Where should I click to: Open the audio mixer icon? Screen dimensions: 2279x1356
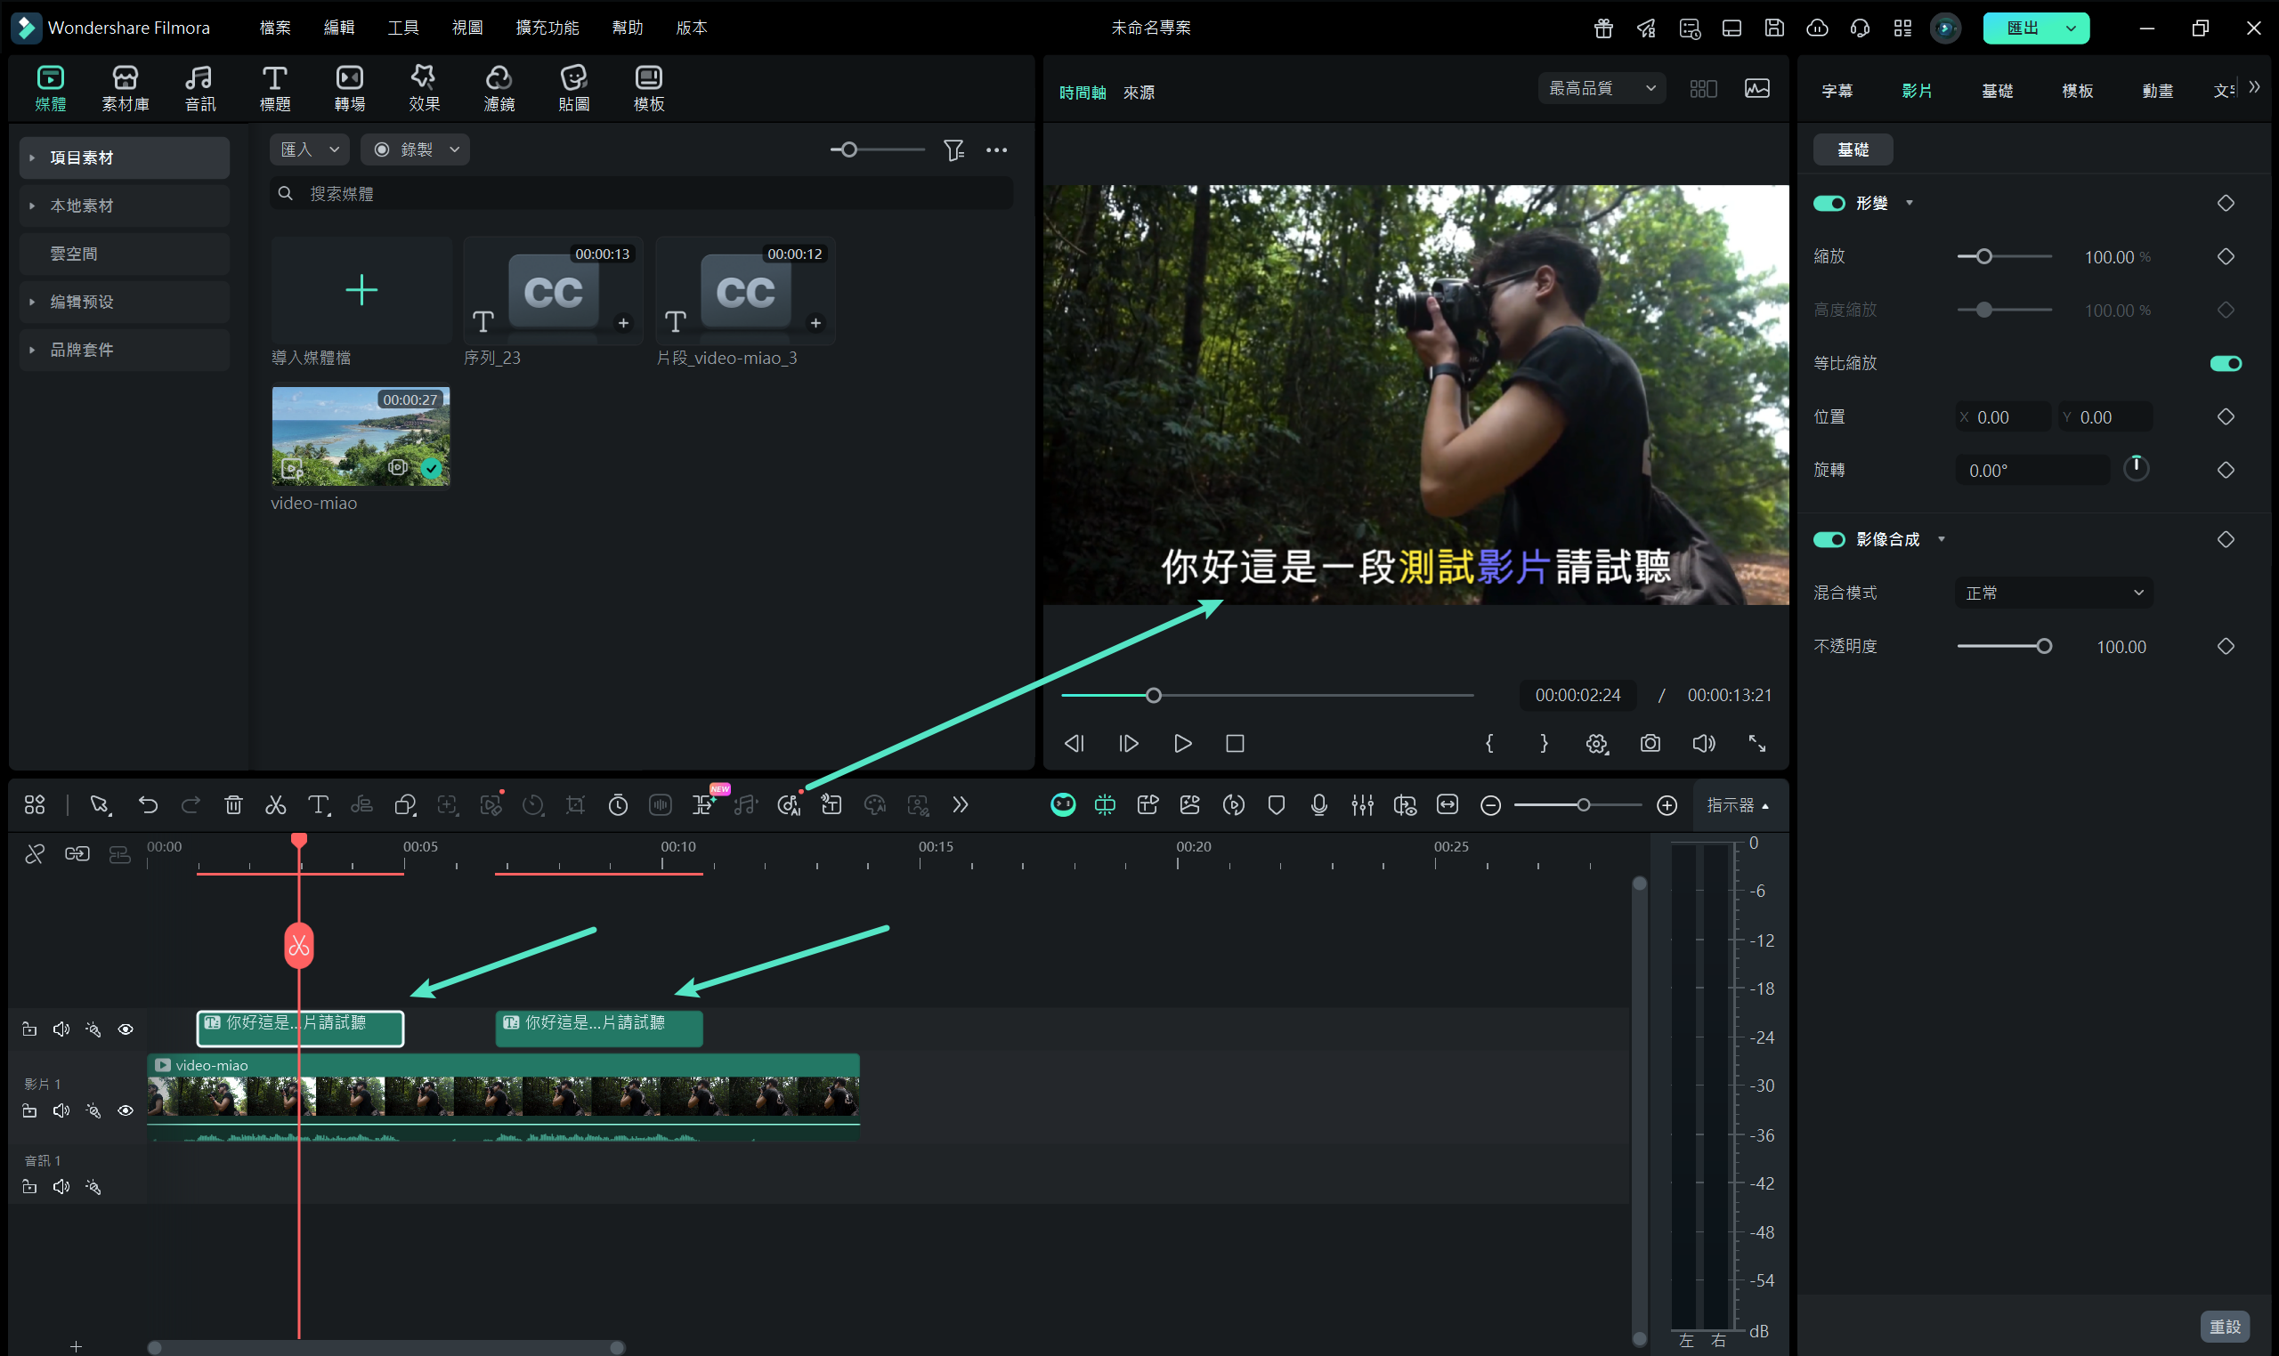pyautogui.click(x=1362, y=805)
